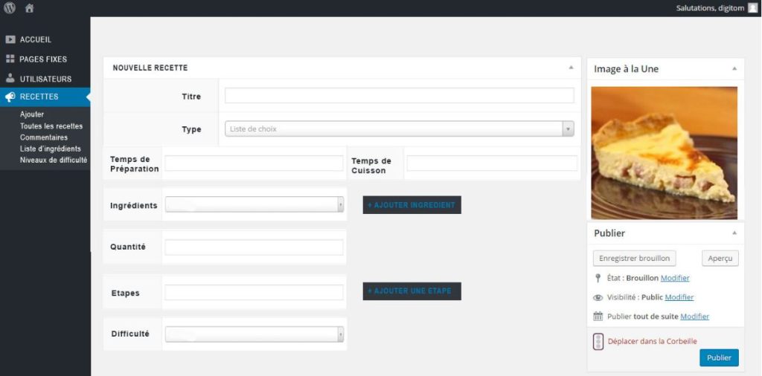Click into the Titre input field
The image size is (762, 376).
(399, 96)
